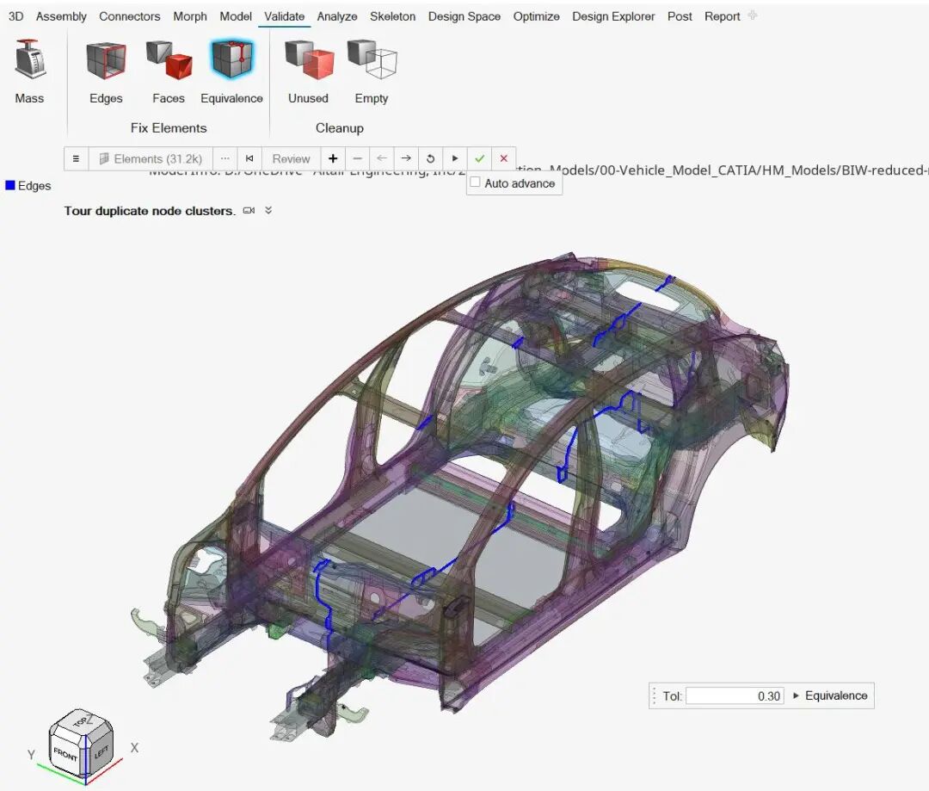
Task: Select the Edges fix tool
Action: (105, 62)
